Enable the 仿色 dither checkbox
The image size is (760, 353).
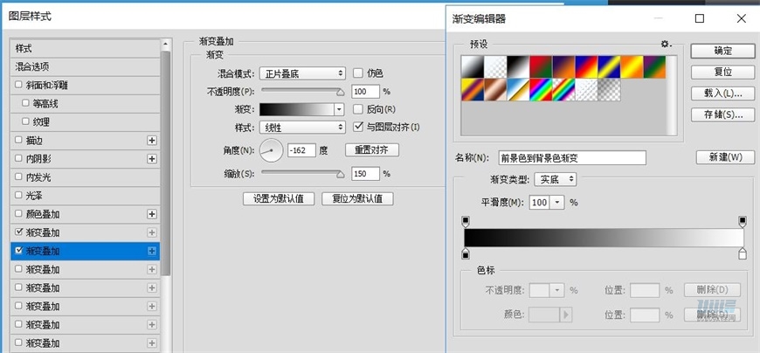(358, 73)
